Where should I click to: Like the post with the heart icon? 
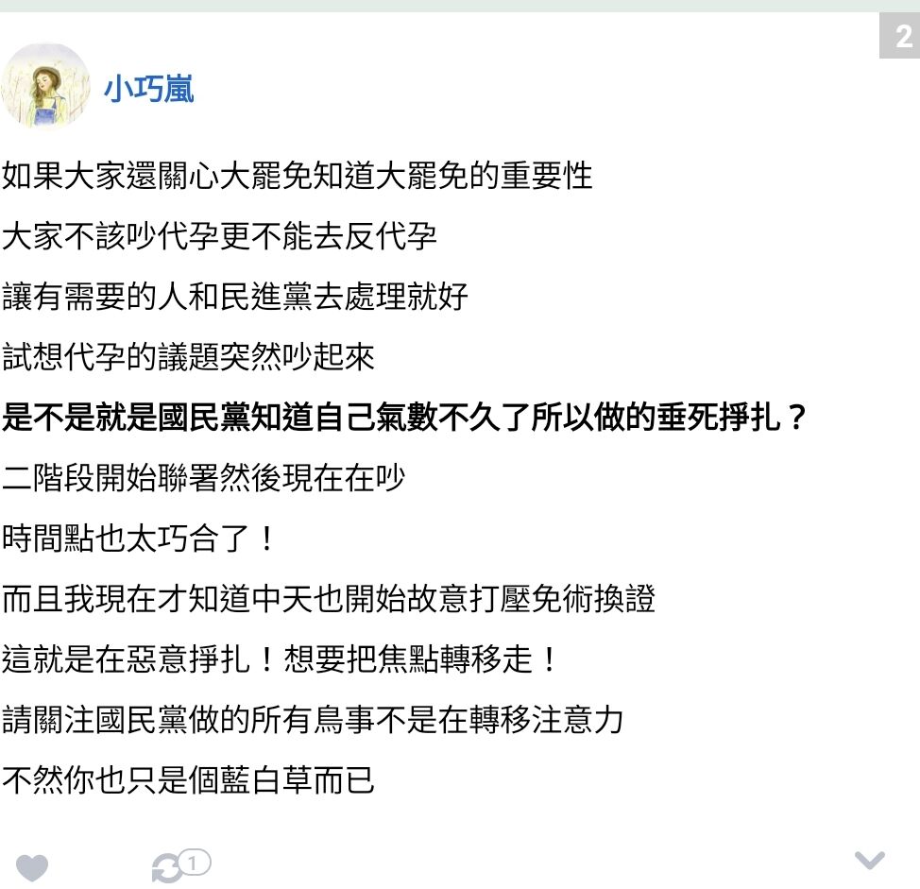pyautogui.click(x=32, y=867)
